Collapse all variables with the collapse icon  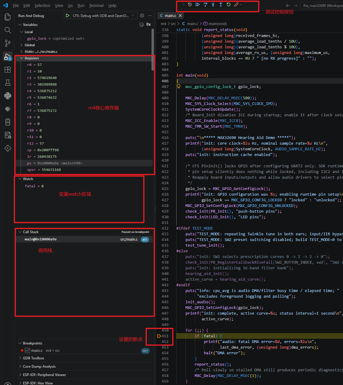[x=142, y=24]
